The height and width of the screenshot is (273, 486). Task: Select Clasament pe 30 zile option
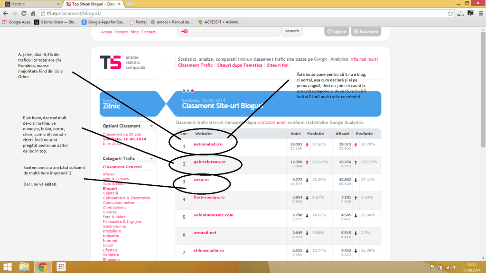[x=121, y=134]
